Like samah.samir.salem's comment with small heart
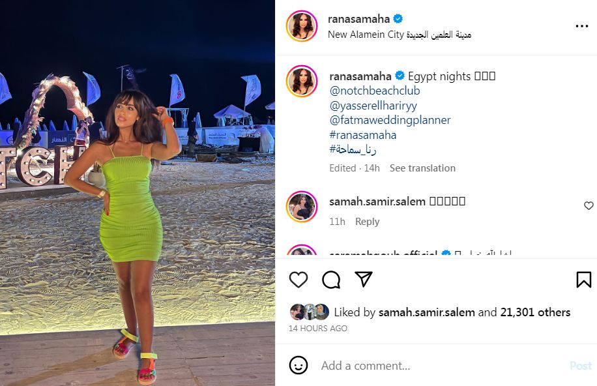This screenshot has width=597, height=386. (x=589, y=206)
